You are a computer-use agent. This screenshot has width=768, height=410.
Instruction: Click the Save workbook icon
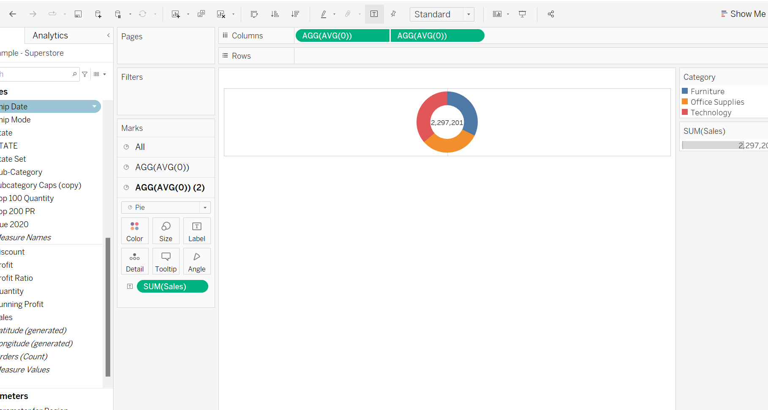tap(78, 14)
